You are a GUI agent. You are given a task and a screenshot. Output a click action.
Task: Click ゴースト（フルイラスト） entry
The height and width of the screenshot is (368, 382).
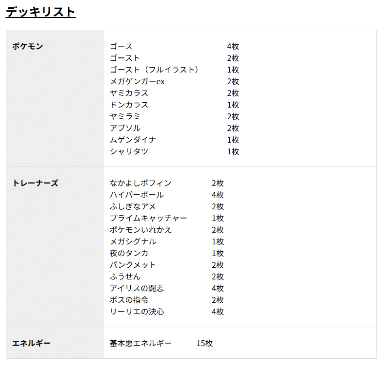click(x=154, y=70)
